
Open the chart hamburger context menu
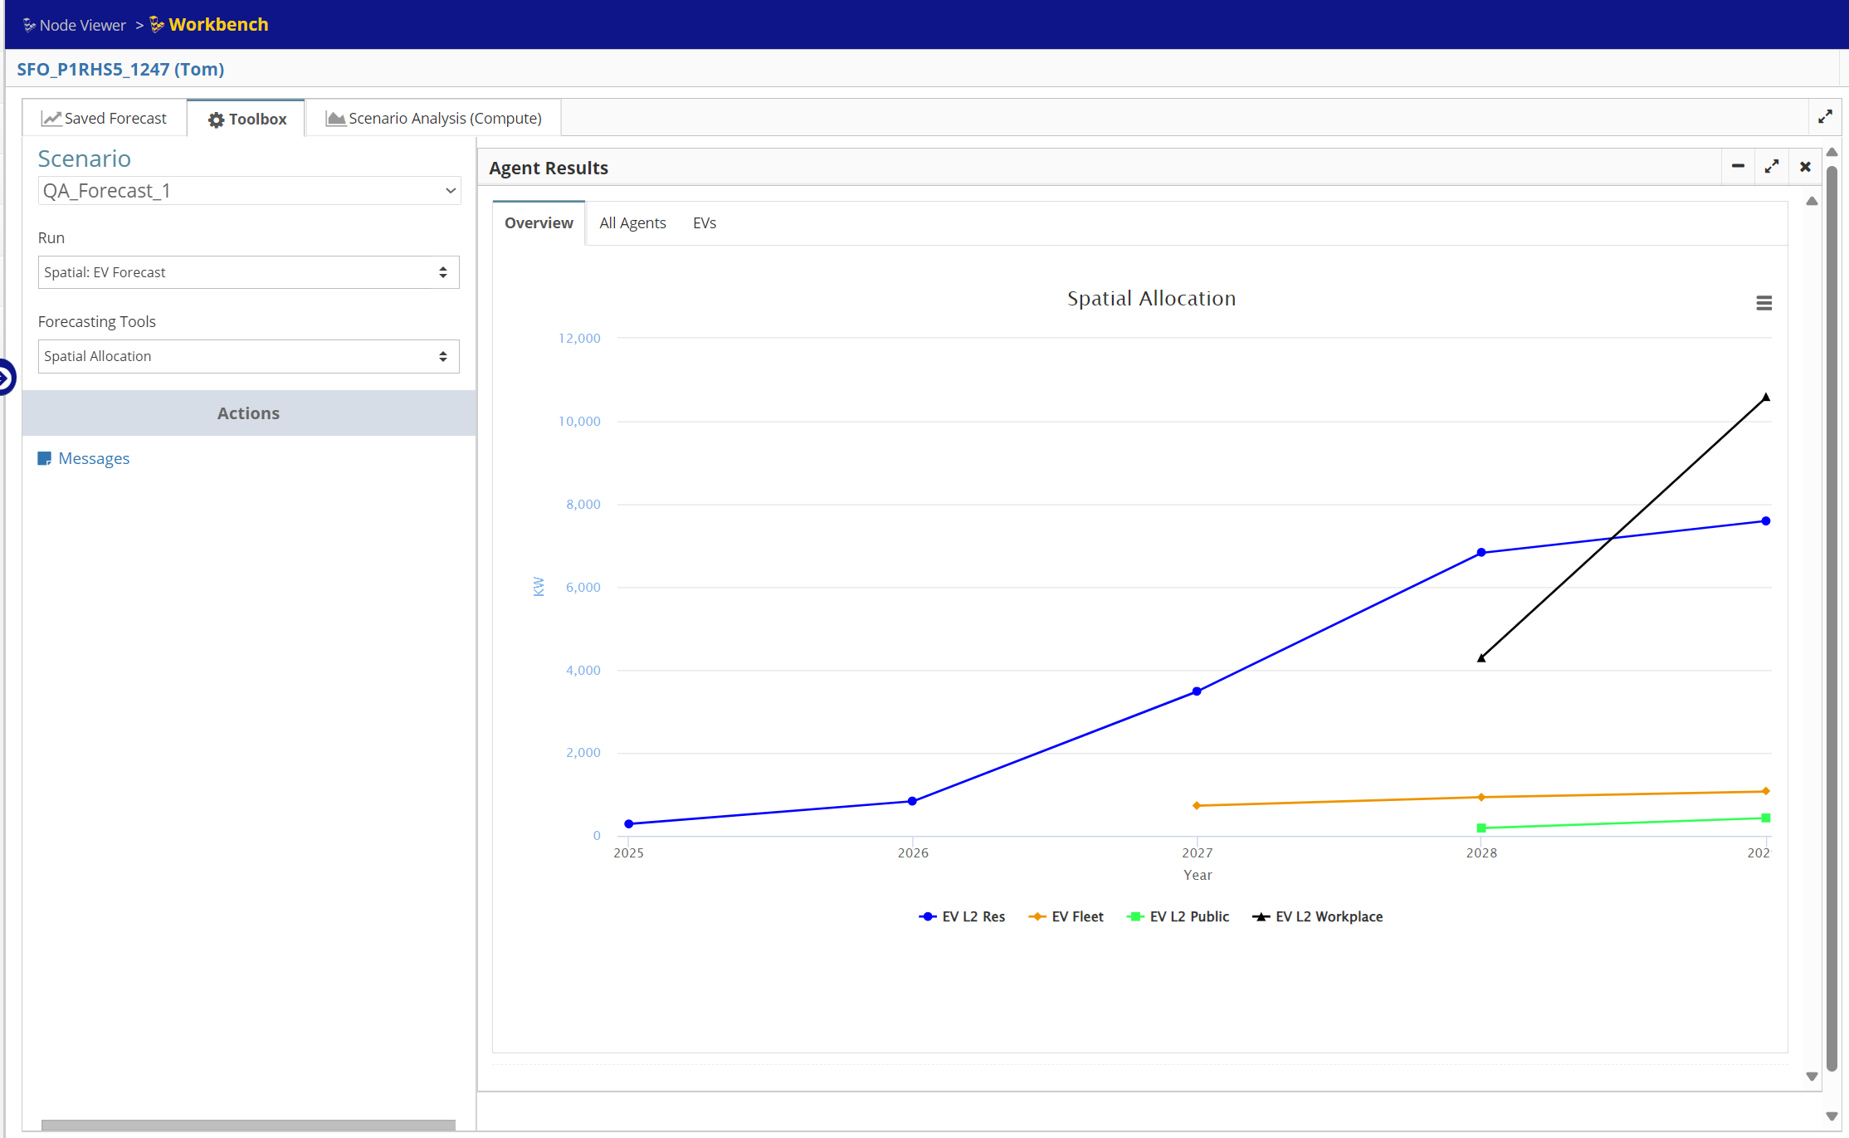coord(1764,303)
